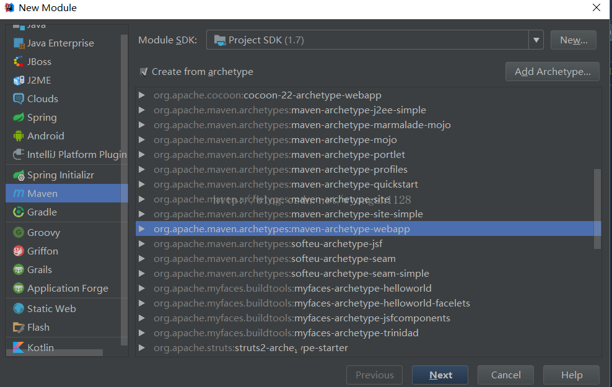Expand the maven-archetype-quickstart node
612x387 pixels.
pyautogui.click(x=142, y=185)
